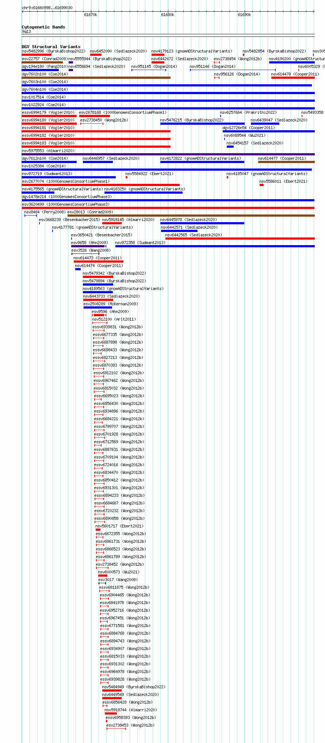
Task: Select the dgv7603n100 (Coe2014) label
Action: 45,82
